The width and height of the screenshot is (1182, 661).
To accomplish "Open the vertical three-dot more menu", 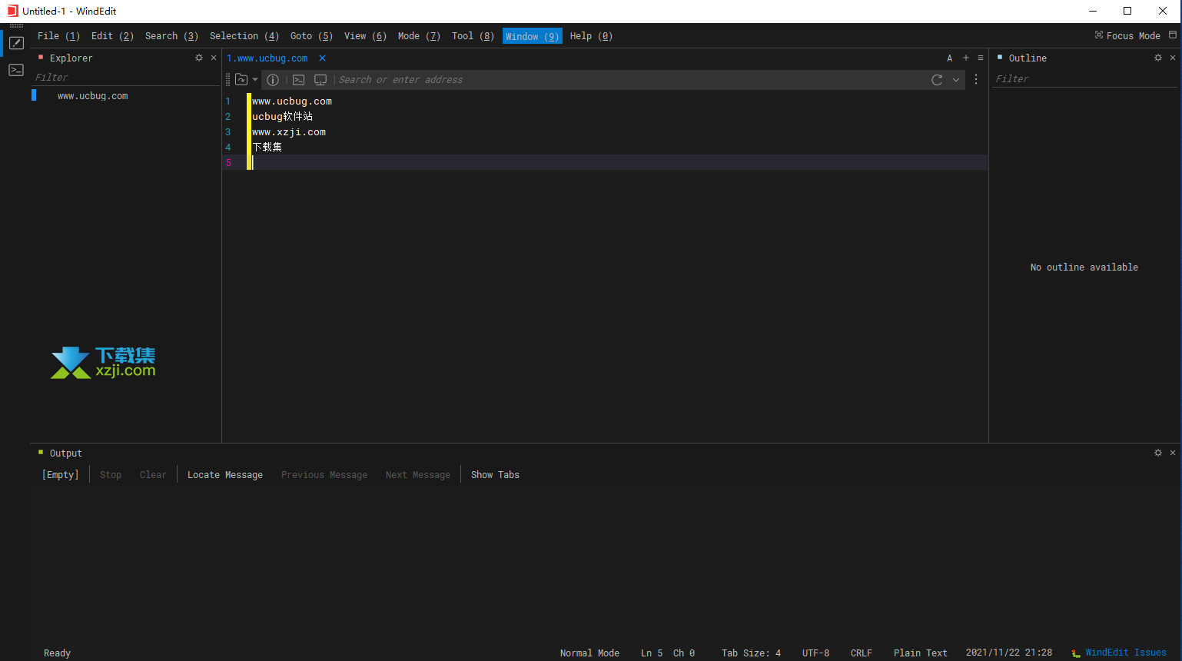I will click(x=976, y=80).
